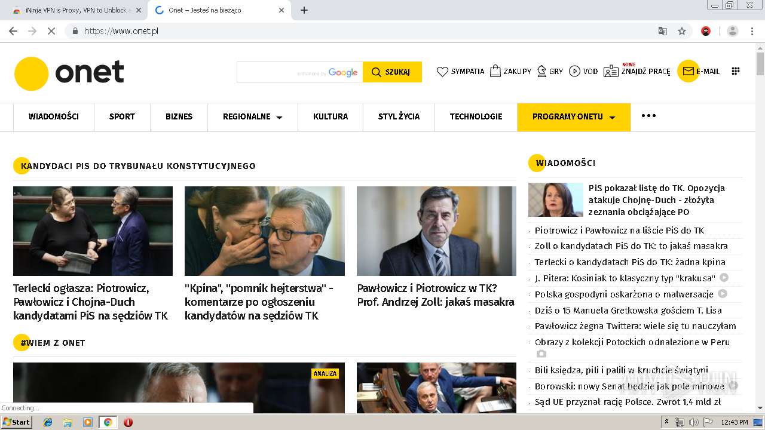The image size is (765, 430).
Task: Click the red VPN extension icon
Action: point(706,31)
